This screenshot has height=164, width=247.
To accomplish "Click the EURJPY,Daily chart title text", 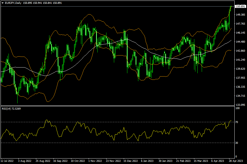I will [x=13, y=3].
